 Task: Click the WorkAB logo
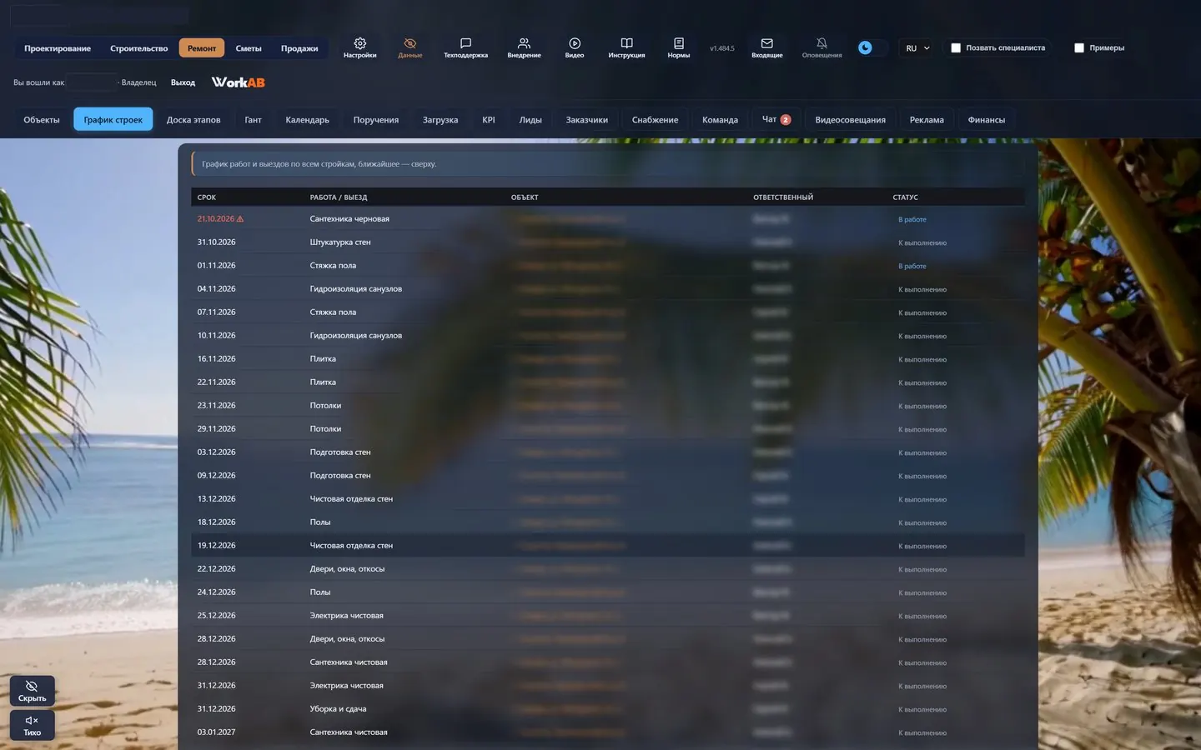click(239, 82)
